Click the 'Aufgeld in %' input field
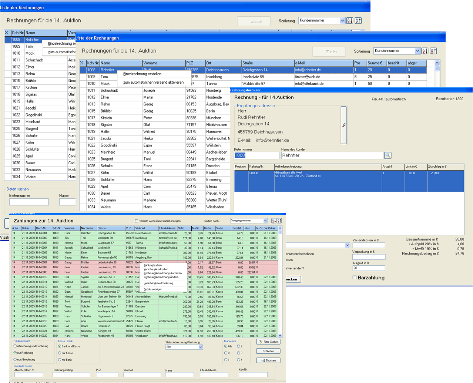The height and width of the screenshot is (383, 473). click(369, 268)
